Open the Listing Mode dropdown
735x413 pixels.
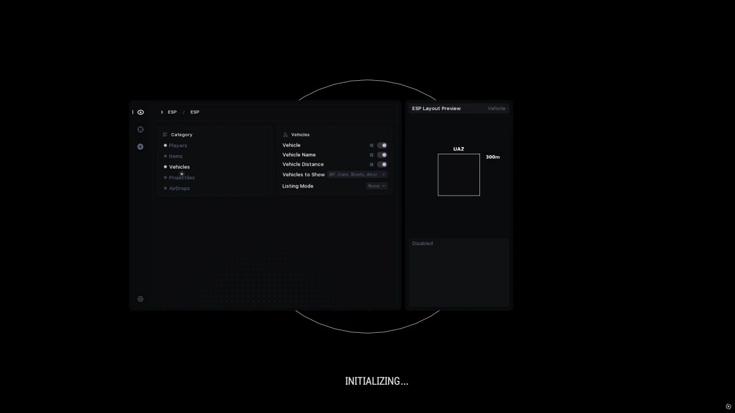click(x=377, y=186)
